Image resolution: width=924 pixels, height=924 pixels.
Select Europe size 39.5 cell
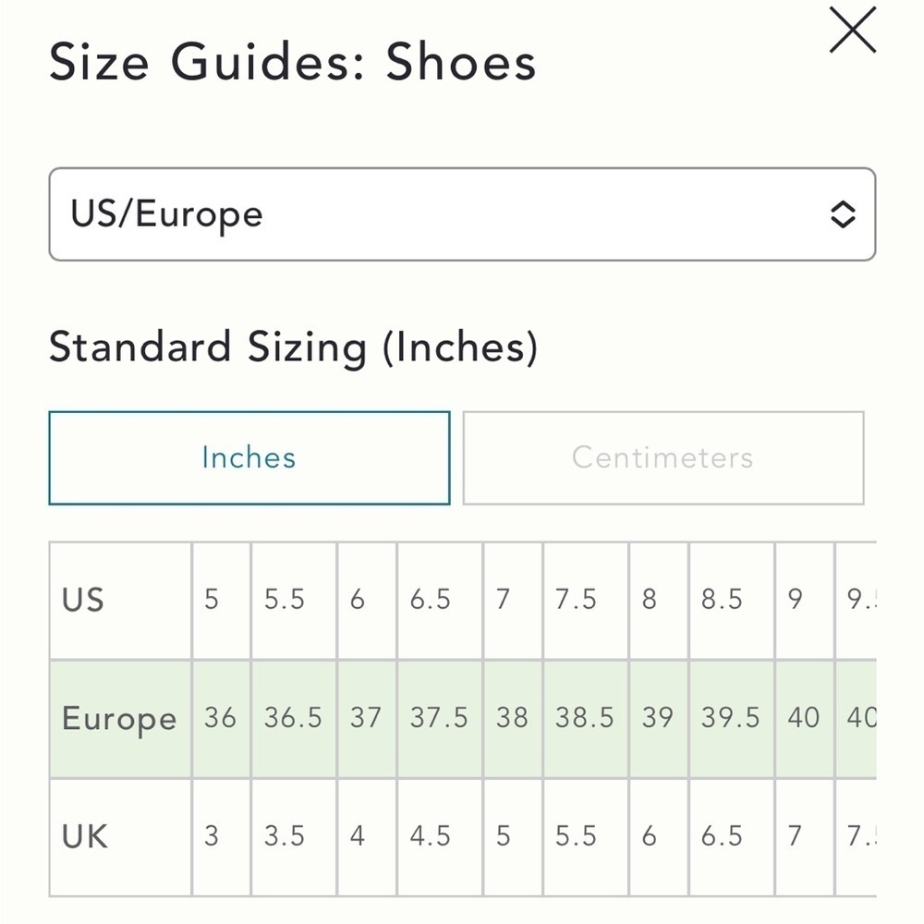pos(732,718)
